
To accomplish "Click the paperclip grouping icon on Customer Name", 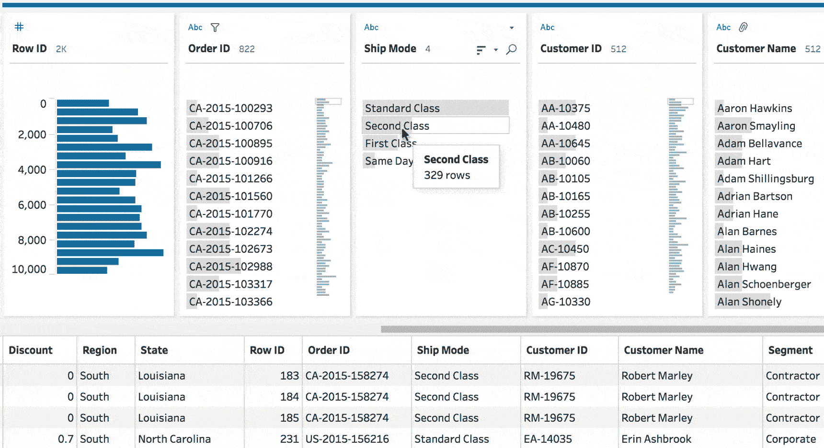I will click(x=743, y=27).
